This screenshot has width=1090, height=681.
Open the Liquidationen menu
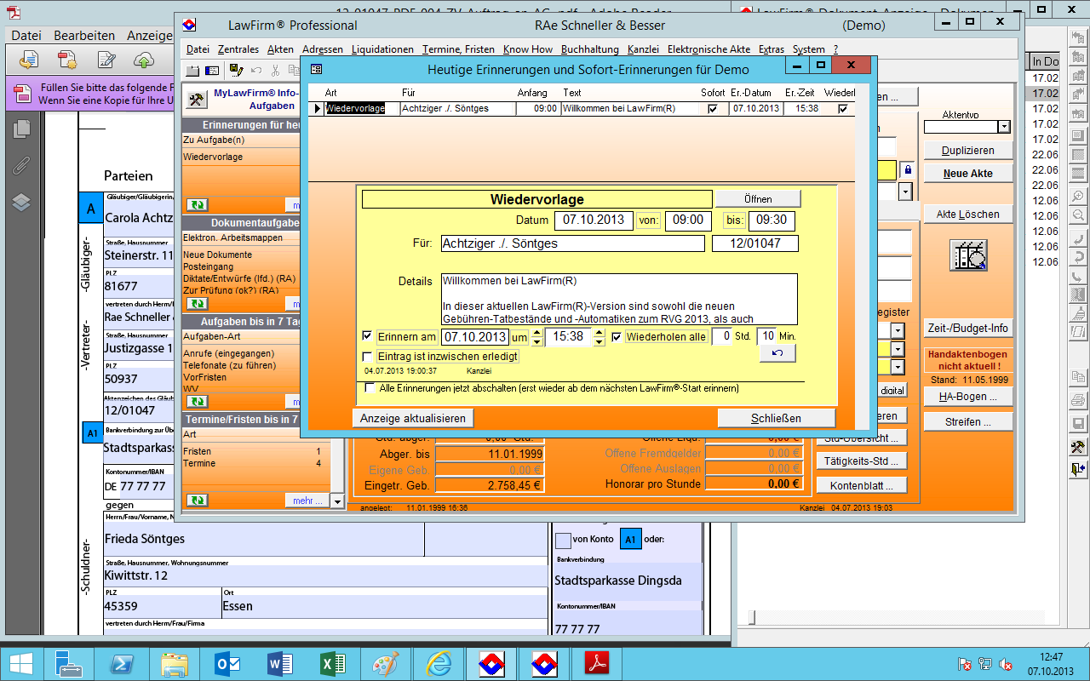pyautogui.click(x=382, y=49)
